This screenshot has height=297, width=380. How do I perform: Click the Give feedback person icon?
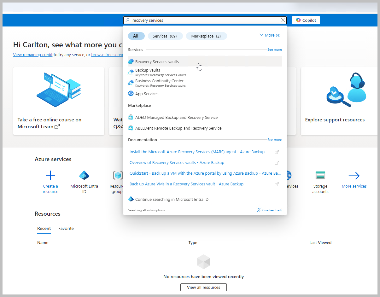click(259, 210)
